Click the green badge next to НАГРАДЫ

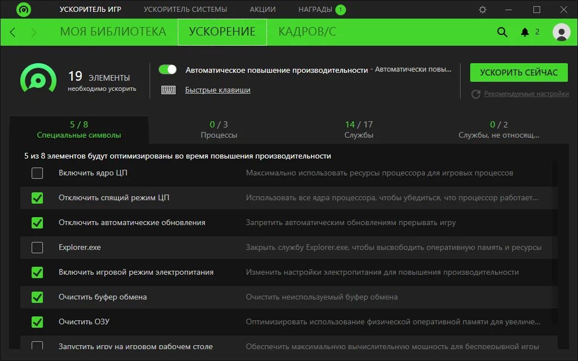click(x=340, y=10)
